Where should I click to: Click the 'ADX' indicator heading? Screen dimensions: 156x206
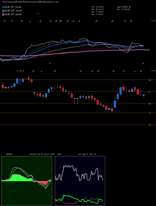tap(60, 154)
